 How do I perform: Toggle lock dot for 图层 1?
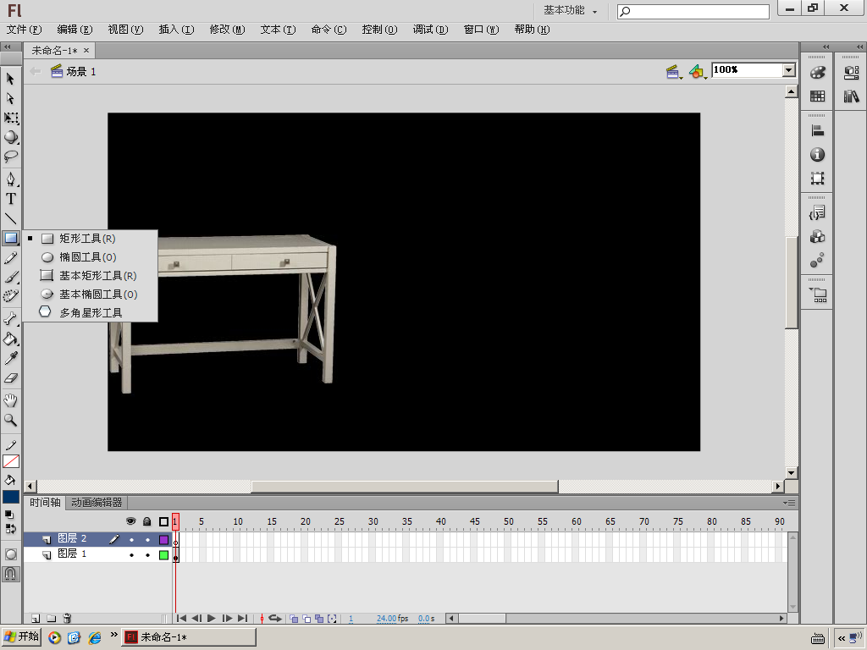pos(147,555)
